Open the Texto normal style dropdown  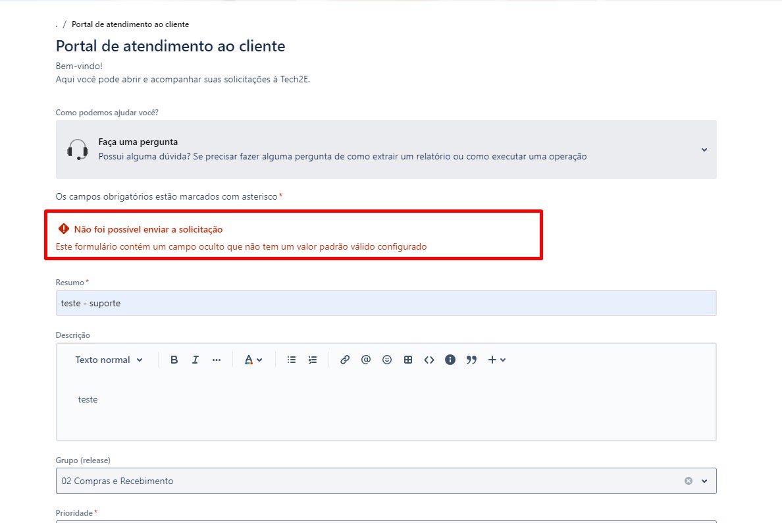point(109,360)
